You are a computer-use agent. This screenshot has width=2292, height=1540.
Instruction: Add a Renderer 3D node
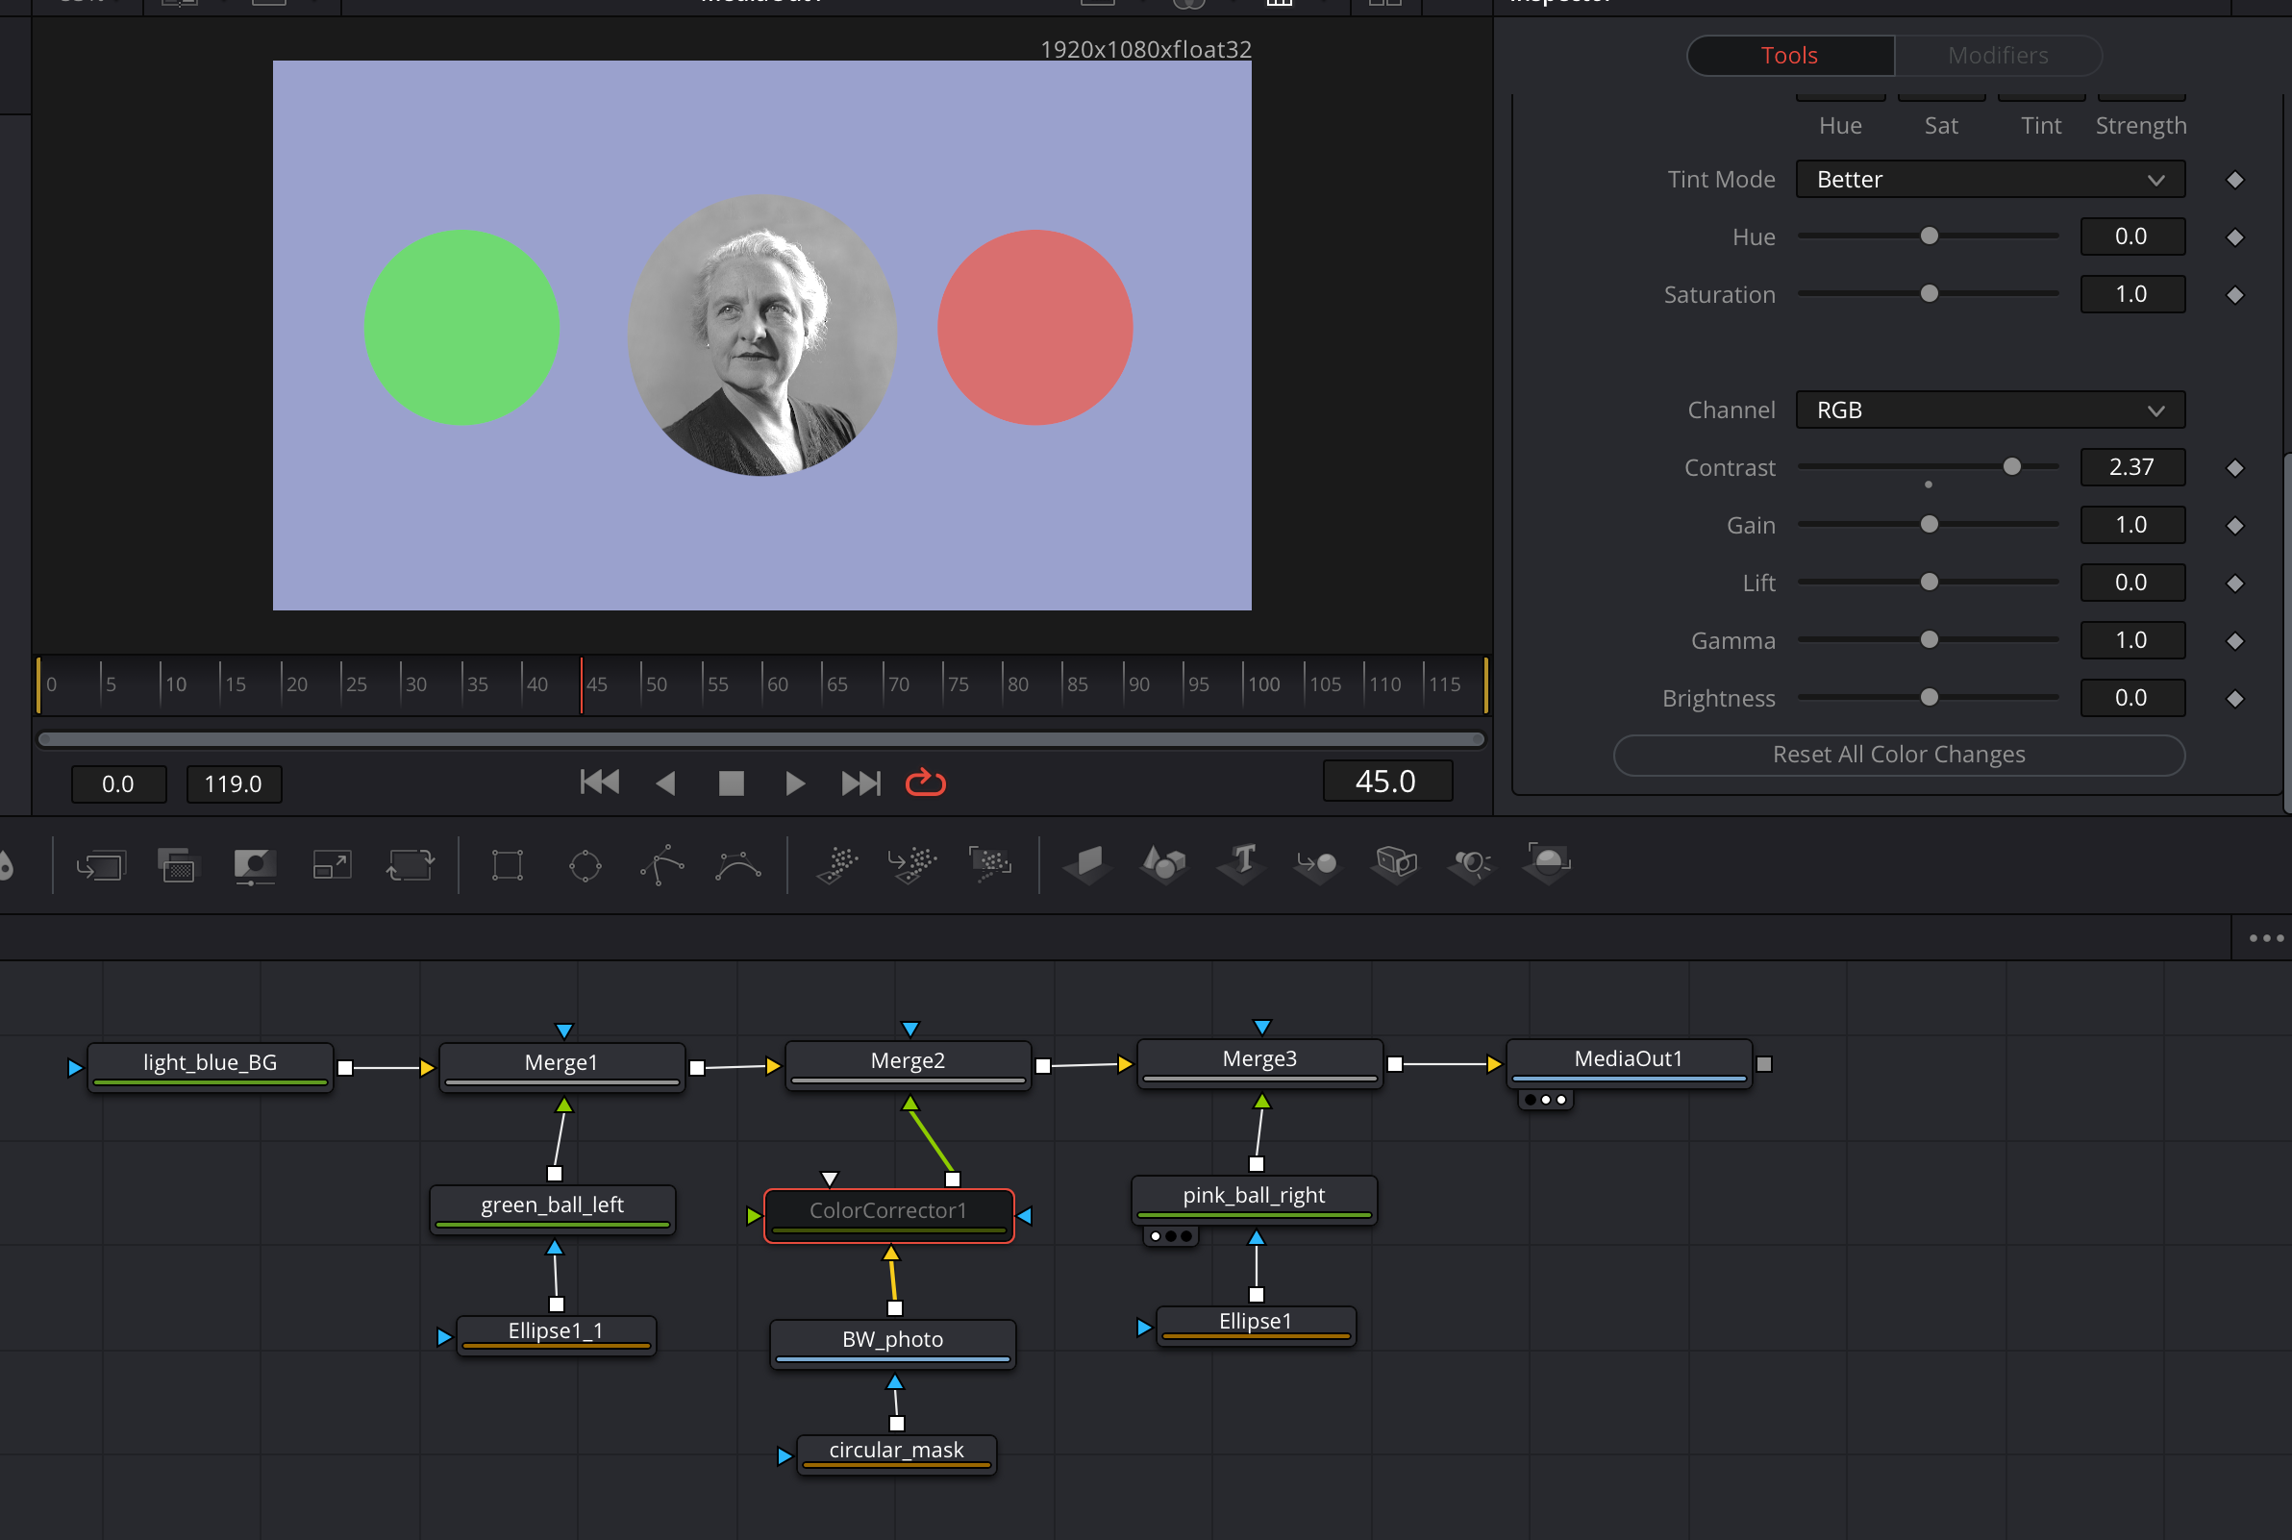pyautogui.click(x=1548, y=864)
